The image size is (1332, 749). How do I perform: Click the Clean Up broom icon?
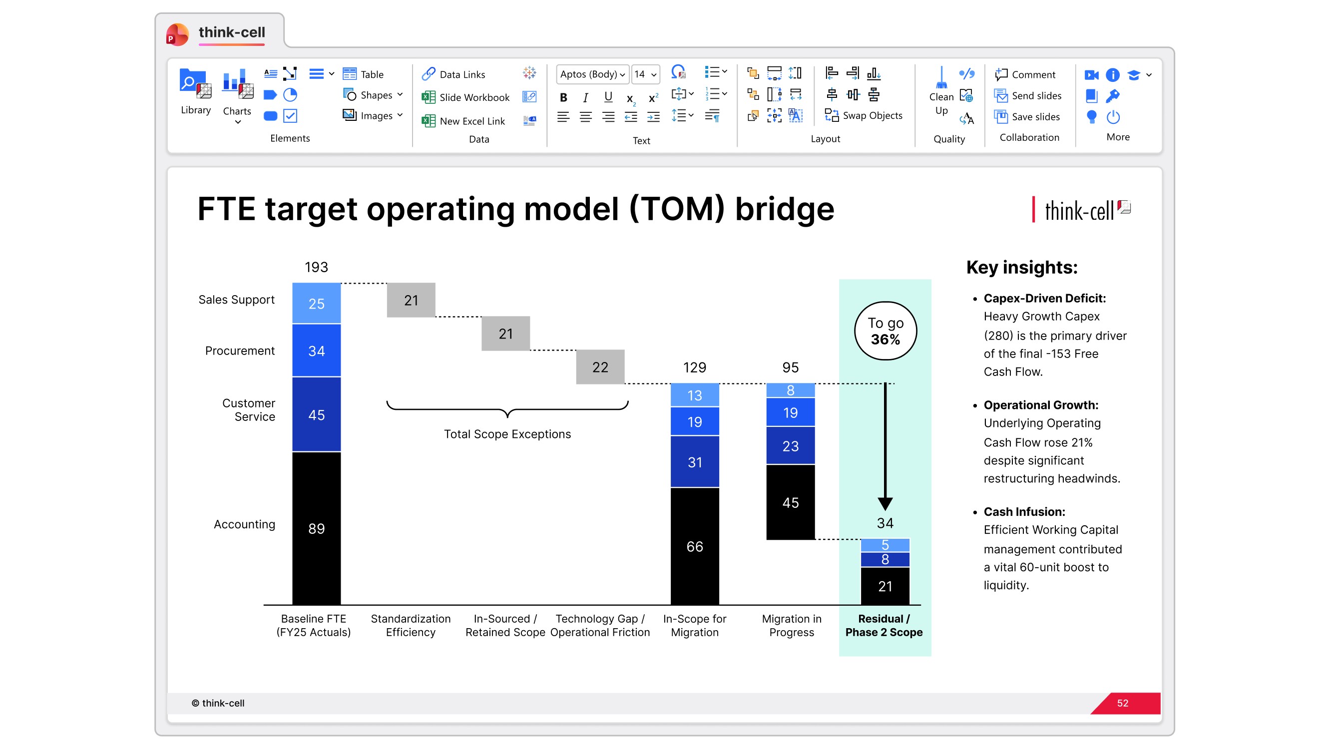pos(941,77)
